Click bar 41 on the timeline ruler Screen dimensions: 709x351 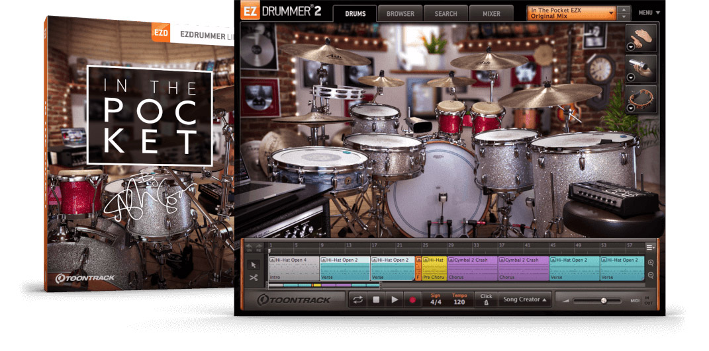(527, 246)
